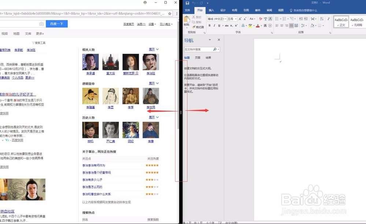Open the 李治有多少儿子 hot search link
Viewport: 366px width, 224px height.
point(92,180)
